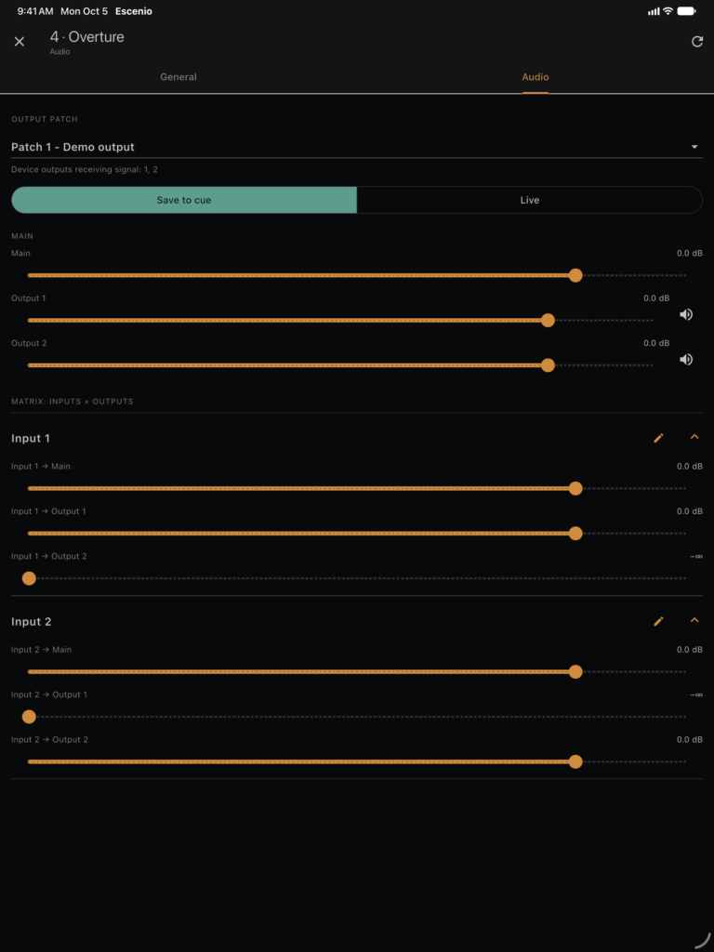Collapse the Input 1 section

695,437
